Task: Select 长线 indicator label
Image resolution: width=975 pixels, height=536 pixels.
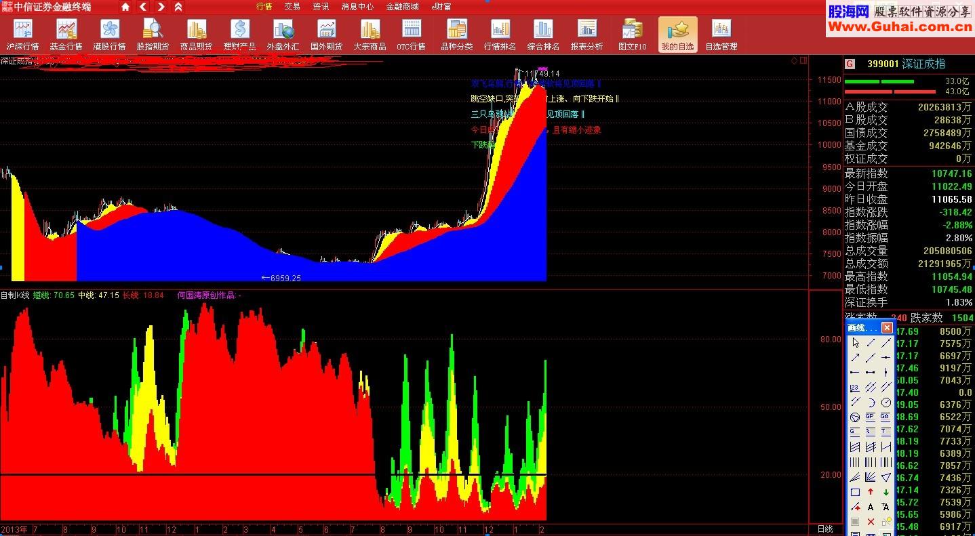Action: click(131, 295)
